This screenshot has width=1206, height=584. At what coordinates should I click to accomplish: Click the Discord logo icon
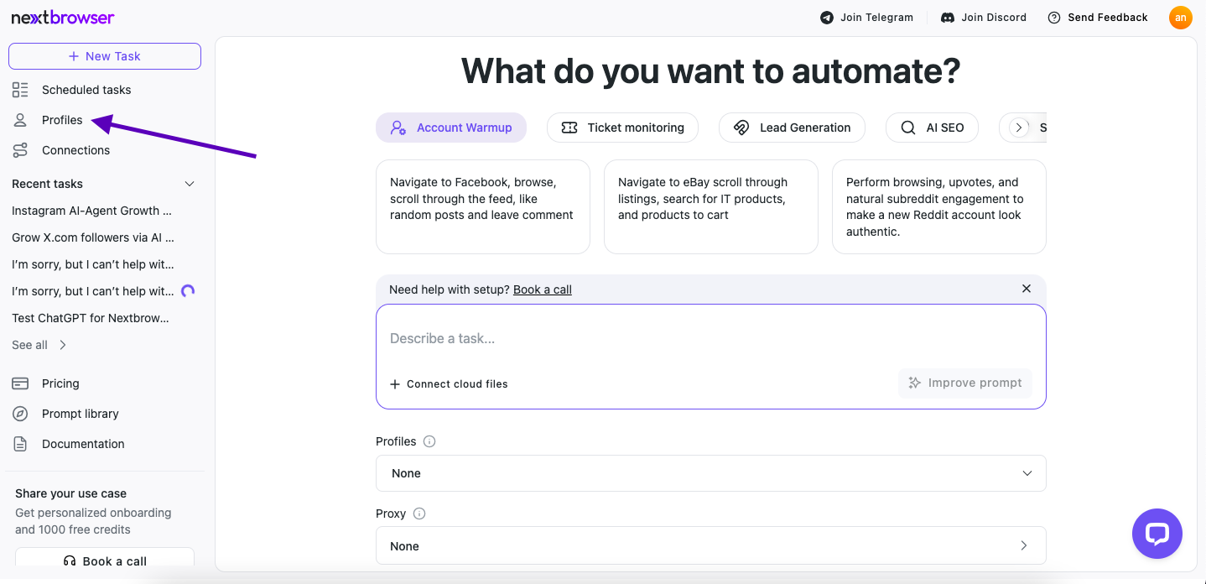pyautogui.click(x=948, y=18)
